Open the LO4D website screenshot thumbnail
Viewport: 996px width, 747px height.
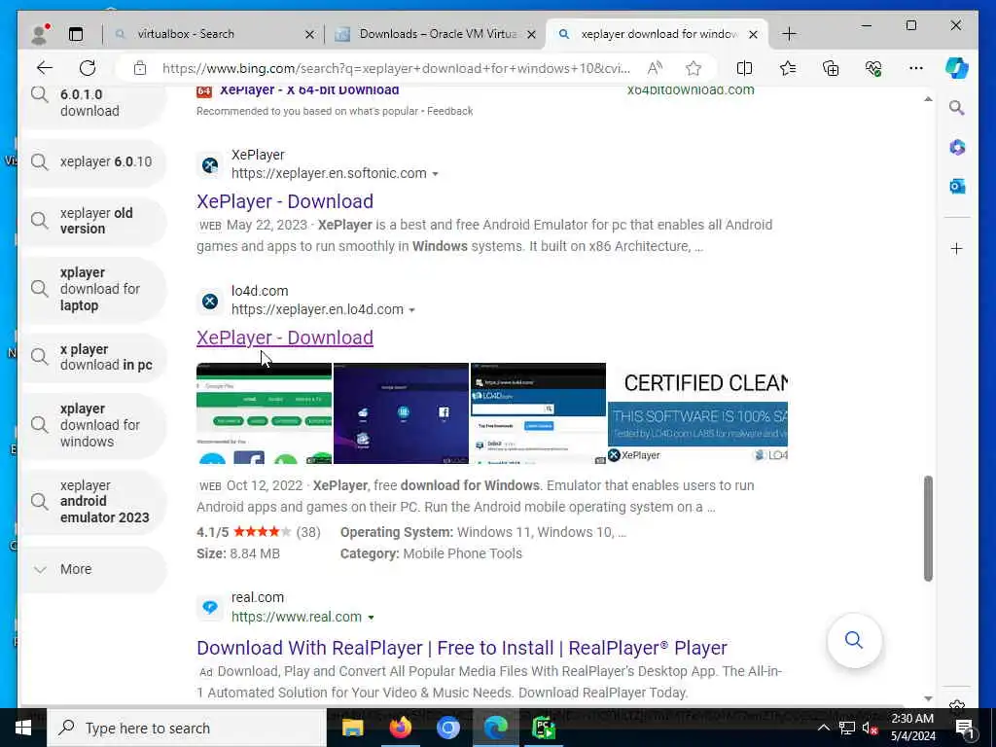click(x=538, y=412)
